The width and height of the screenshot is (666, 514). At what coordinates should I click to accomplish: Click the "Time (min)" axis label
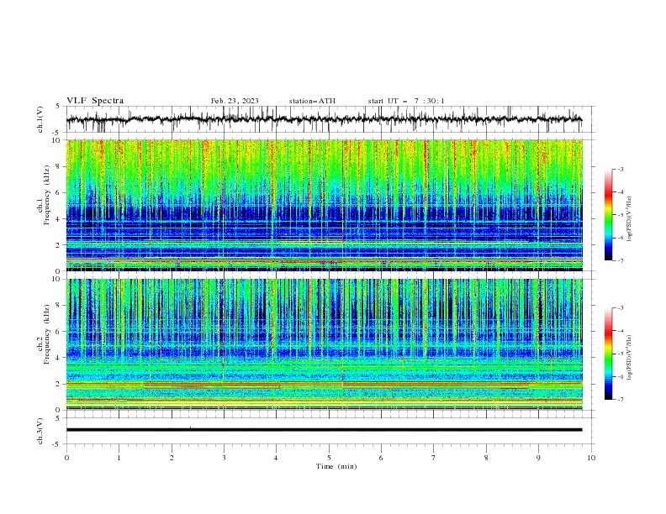(x=336, y=466)
